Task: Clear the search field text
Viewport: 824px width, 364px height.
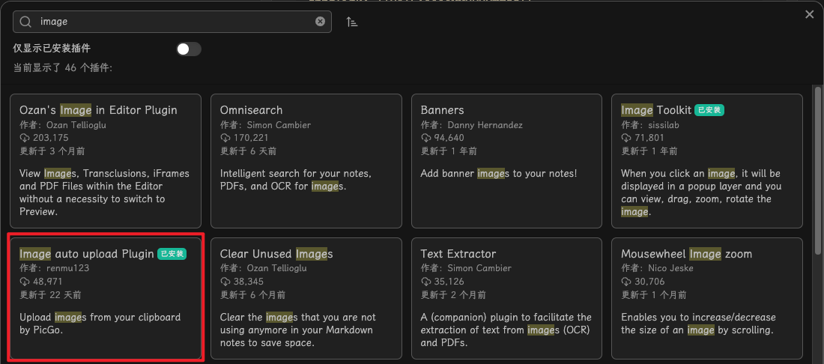Action: pos(321,22)
